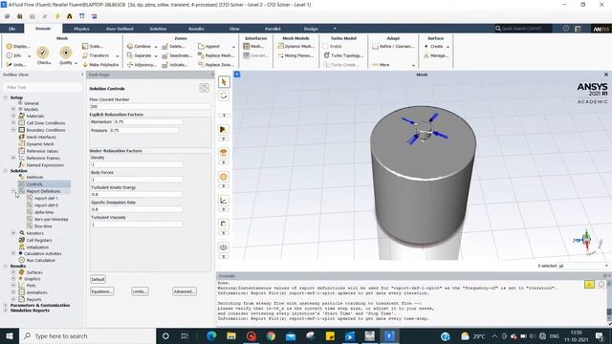Click the Equations... button
Viewport: 612px width, 344px height.
point(102,291)
